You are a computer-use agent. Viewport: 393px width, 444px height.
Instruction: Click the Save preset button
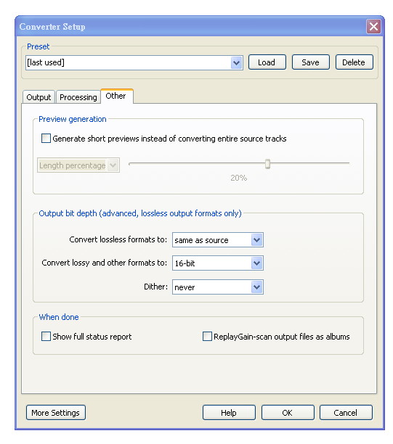point(311,62)
